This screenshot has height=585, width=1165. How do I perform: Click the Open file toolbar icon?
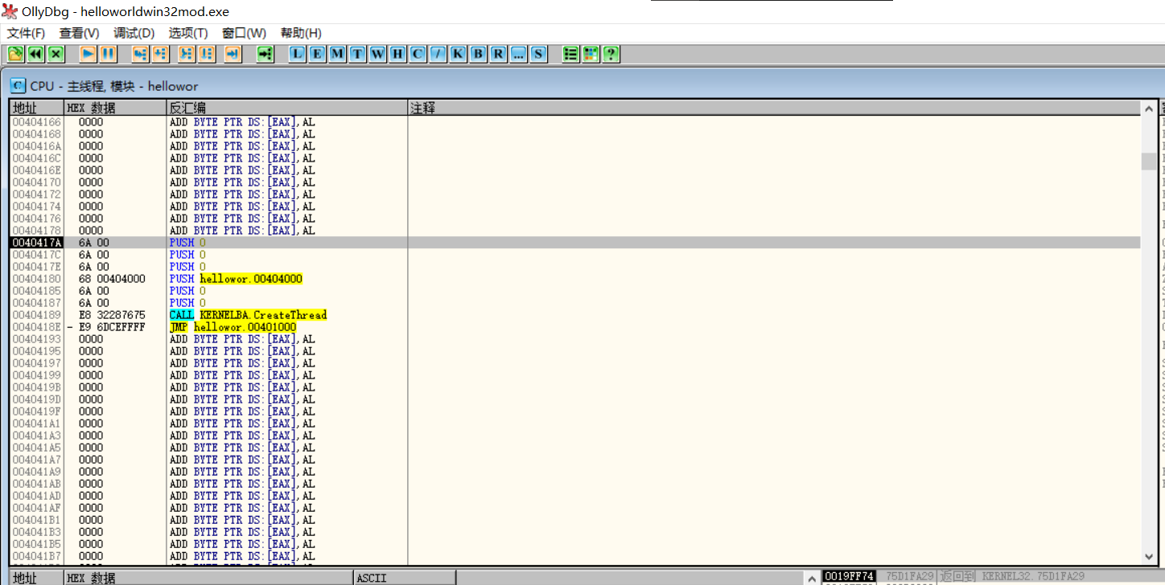point(15,54)
